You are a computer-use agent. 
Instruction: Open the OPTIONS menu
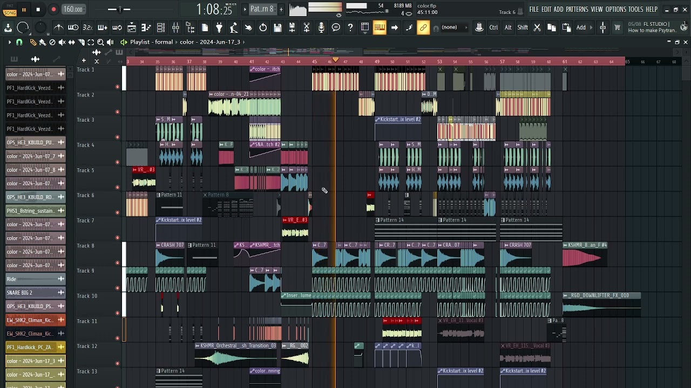[616, 9]
